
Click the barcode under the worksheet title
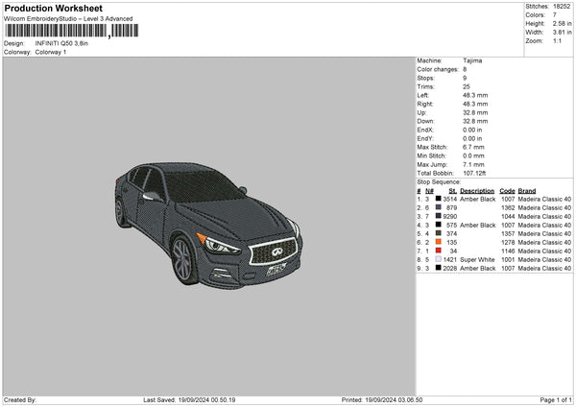pos(72,31)
